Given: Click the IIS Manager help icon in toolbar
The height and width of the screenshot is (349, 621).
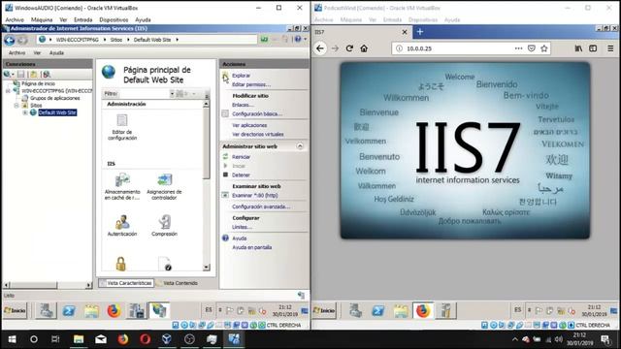Looking at the screenshot, I should [298, 39].
